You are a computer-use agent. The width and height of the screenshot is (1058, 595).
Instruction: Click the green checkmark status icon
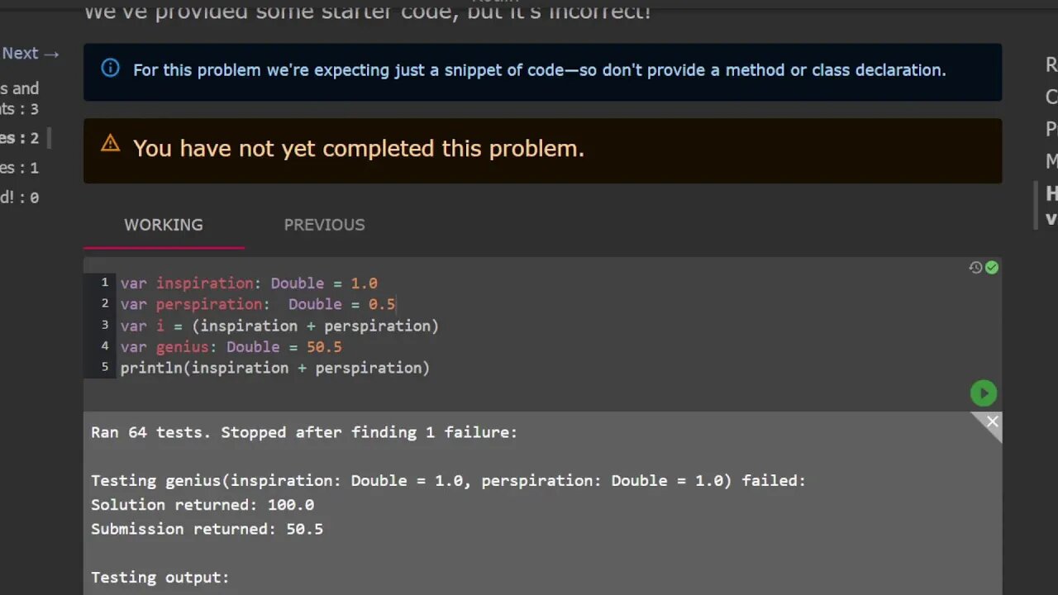[x=992, y=268]
